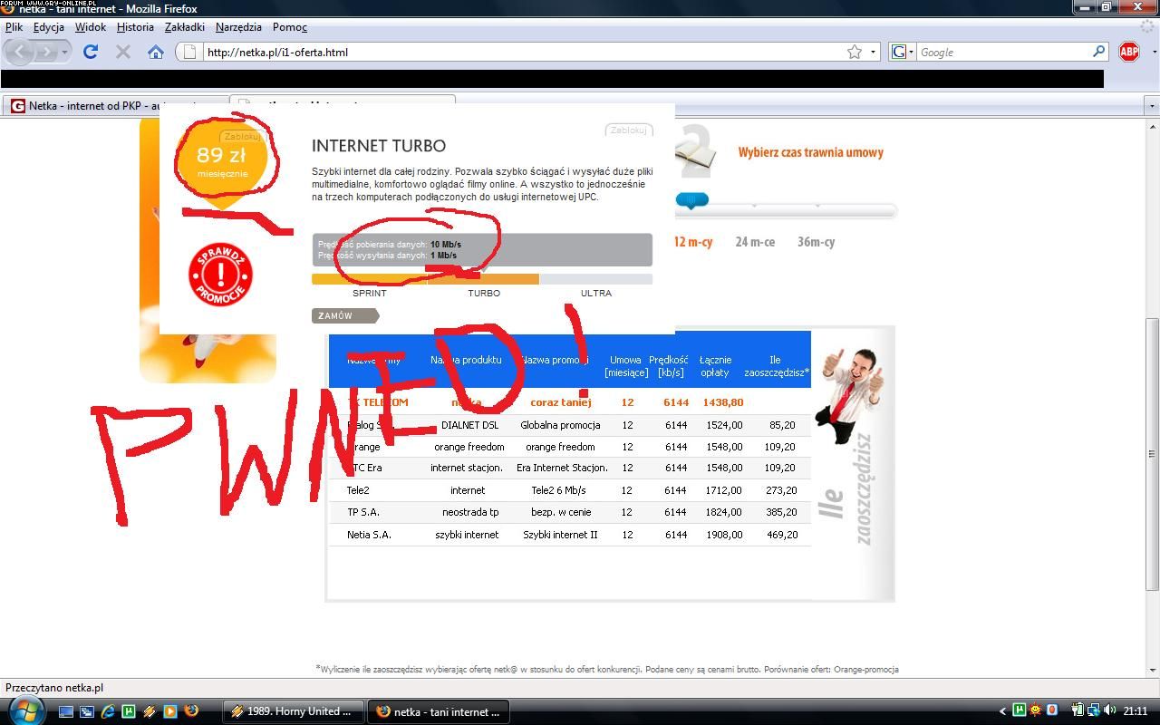
Task: Click the Firefox forward navigation button
Action: point(45,52)
